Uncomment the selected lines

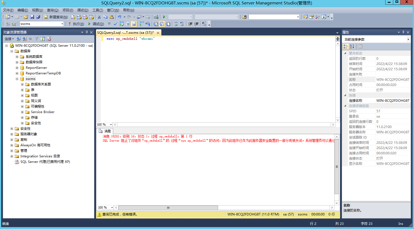pyautogui.click(x=182, y=24)
